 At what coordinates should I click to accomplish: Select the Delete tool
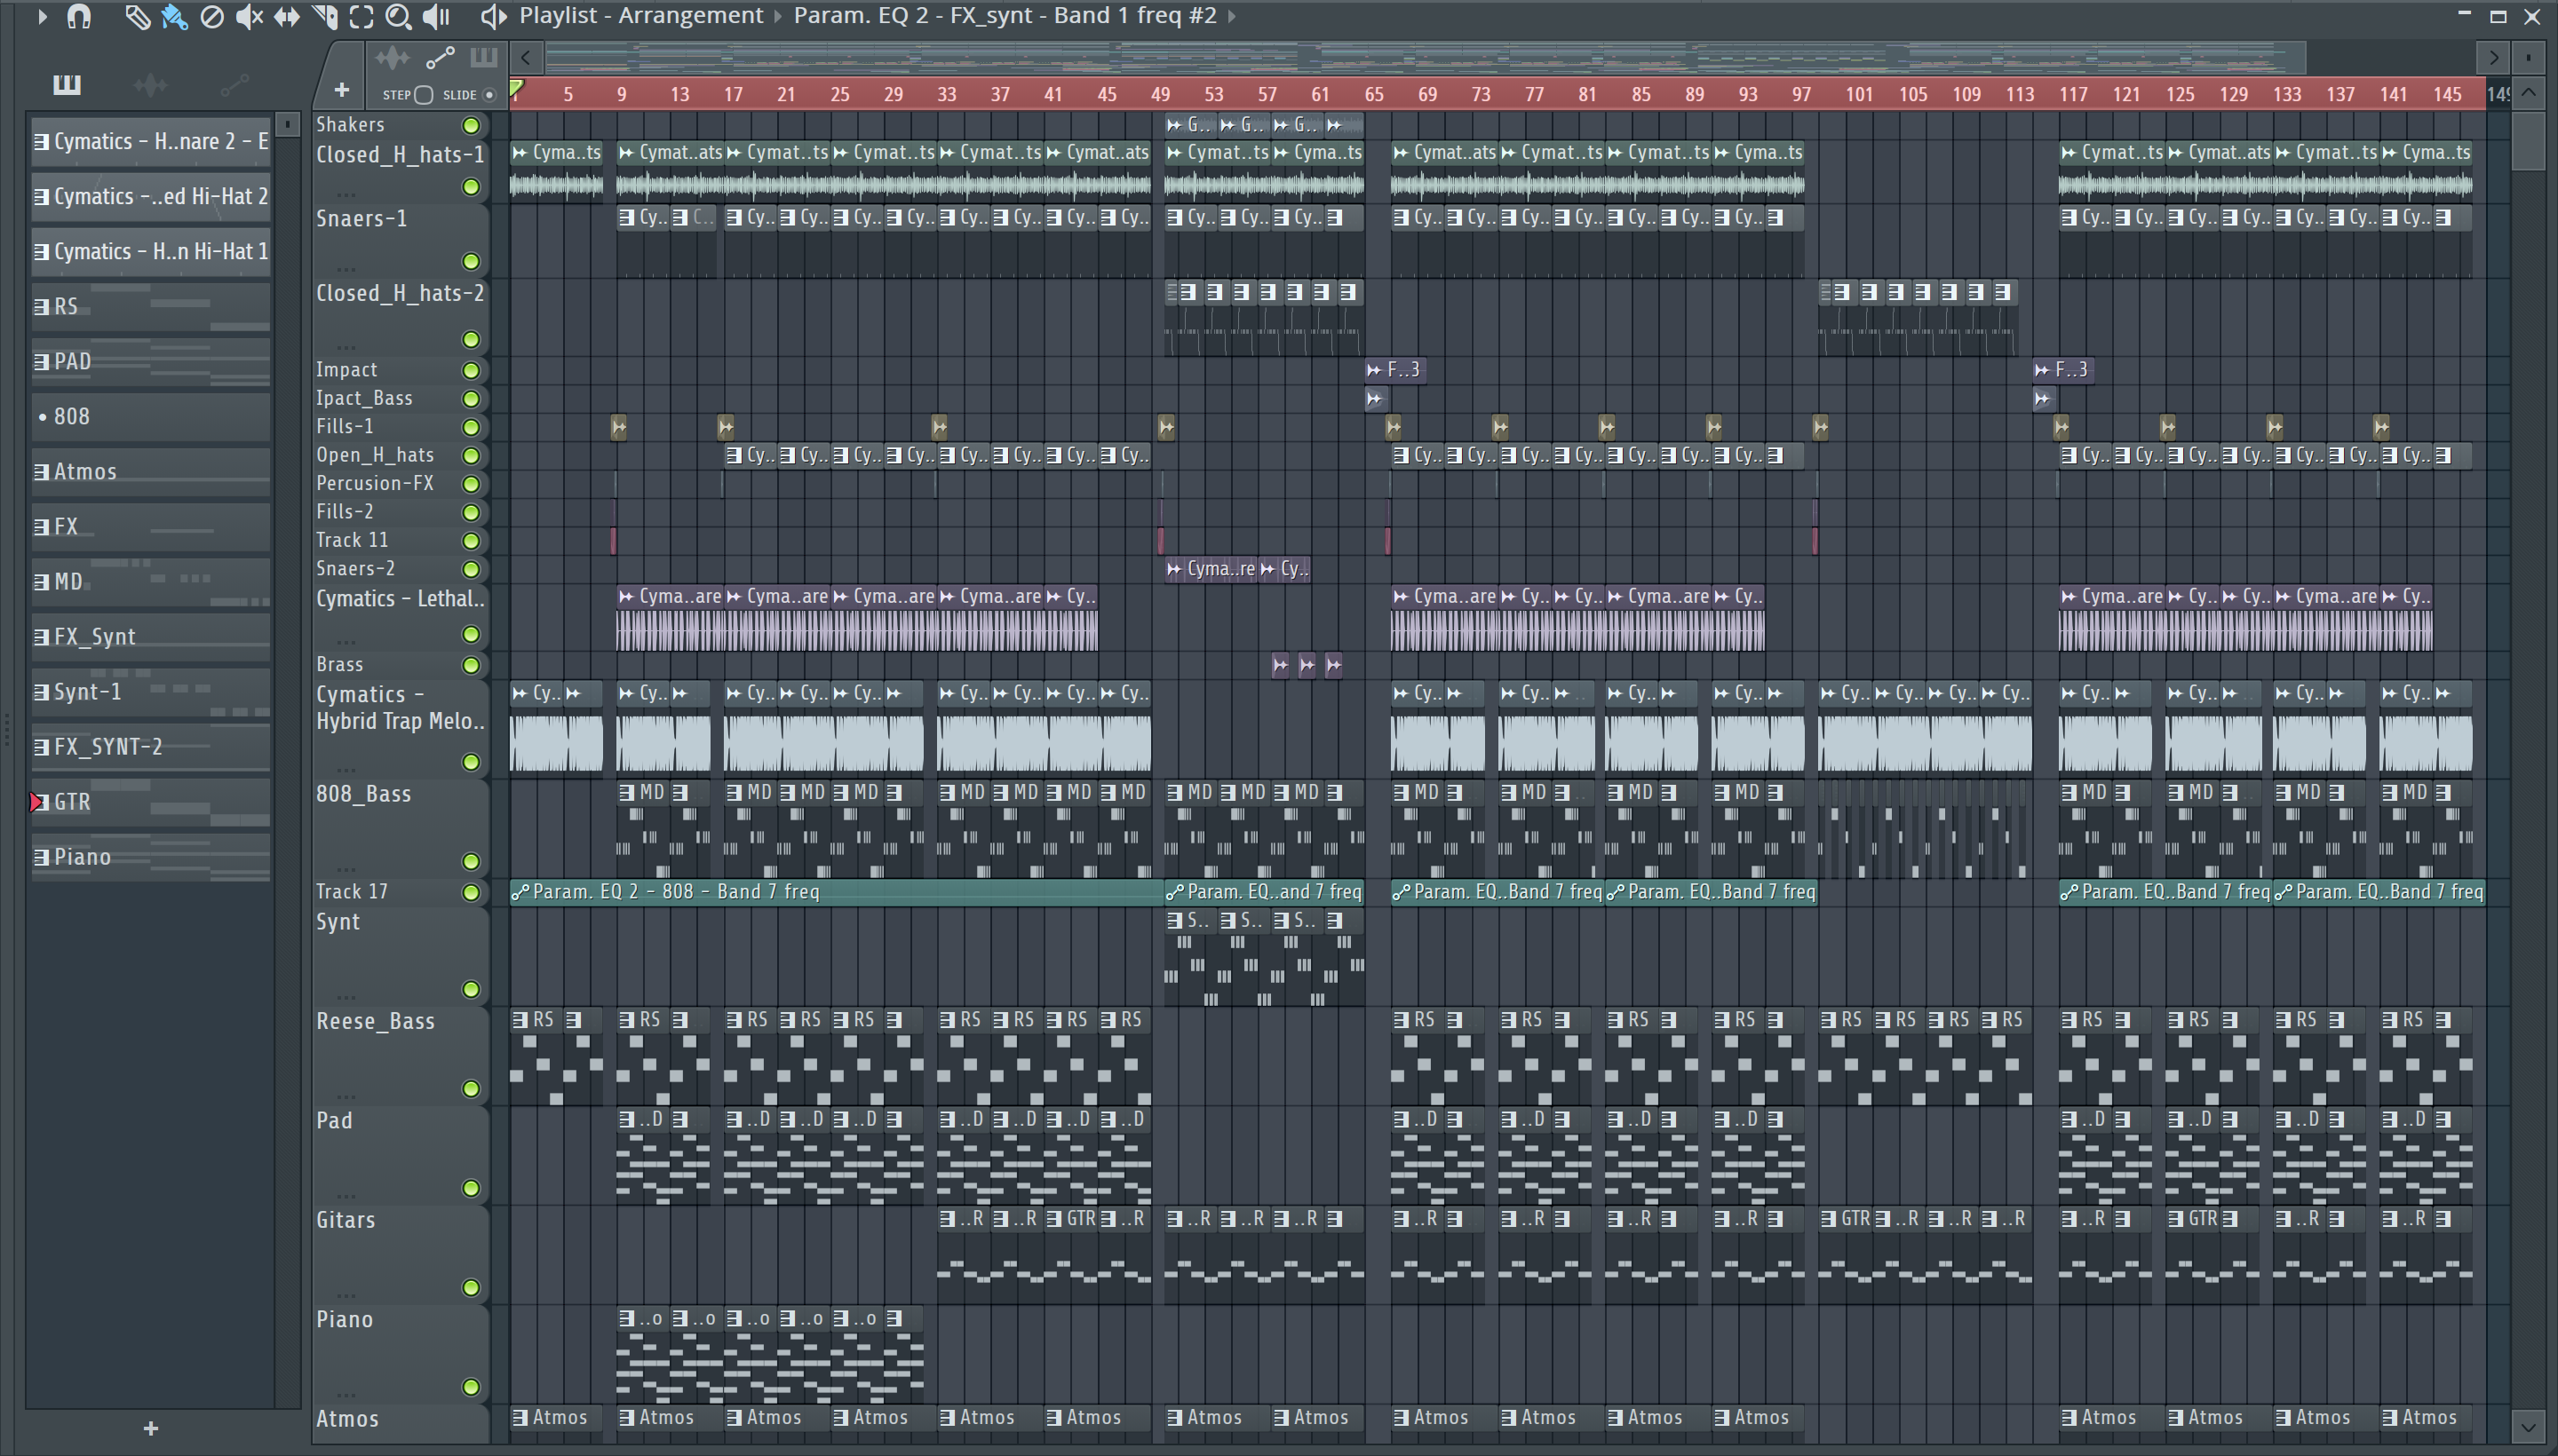(211, 16)
